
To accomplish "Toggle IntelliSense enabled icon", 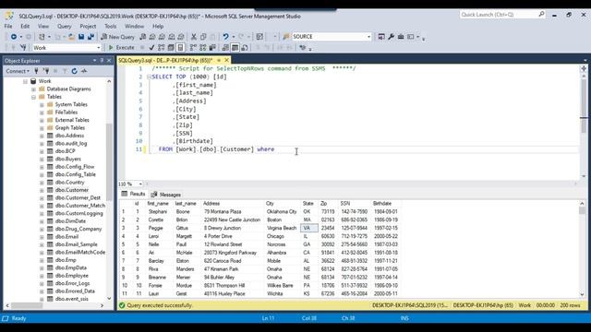I will (180, 47).
